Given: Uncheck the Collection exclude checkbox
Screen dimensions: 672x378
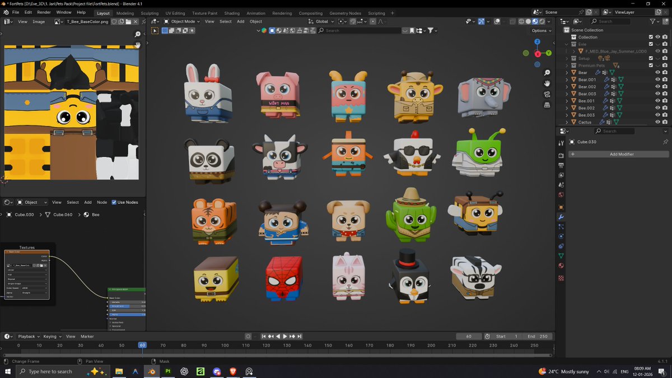Looking at the screenshot, I should (x=651, y=37).
